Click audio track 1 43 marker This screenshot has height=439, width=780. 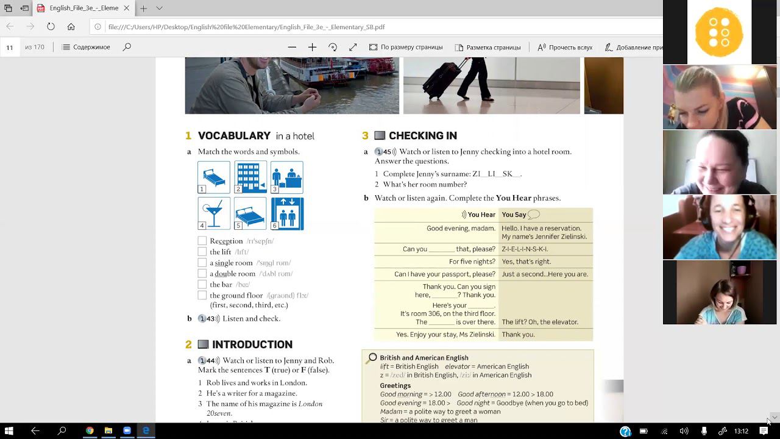coord(208,318)
